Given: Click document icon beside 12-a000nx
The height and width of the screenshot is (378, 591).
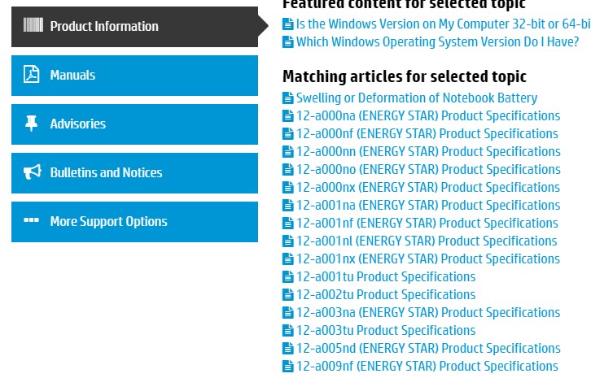Looking at the screenshot, I should [x=288, y=188].
